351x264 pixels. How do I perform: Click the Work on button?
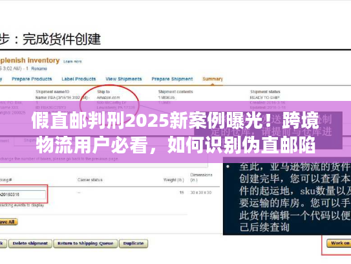(x=339, y=243)
